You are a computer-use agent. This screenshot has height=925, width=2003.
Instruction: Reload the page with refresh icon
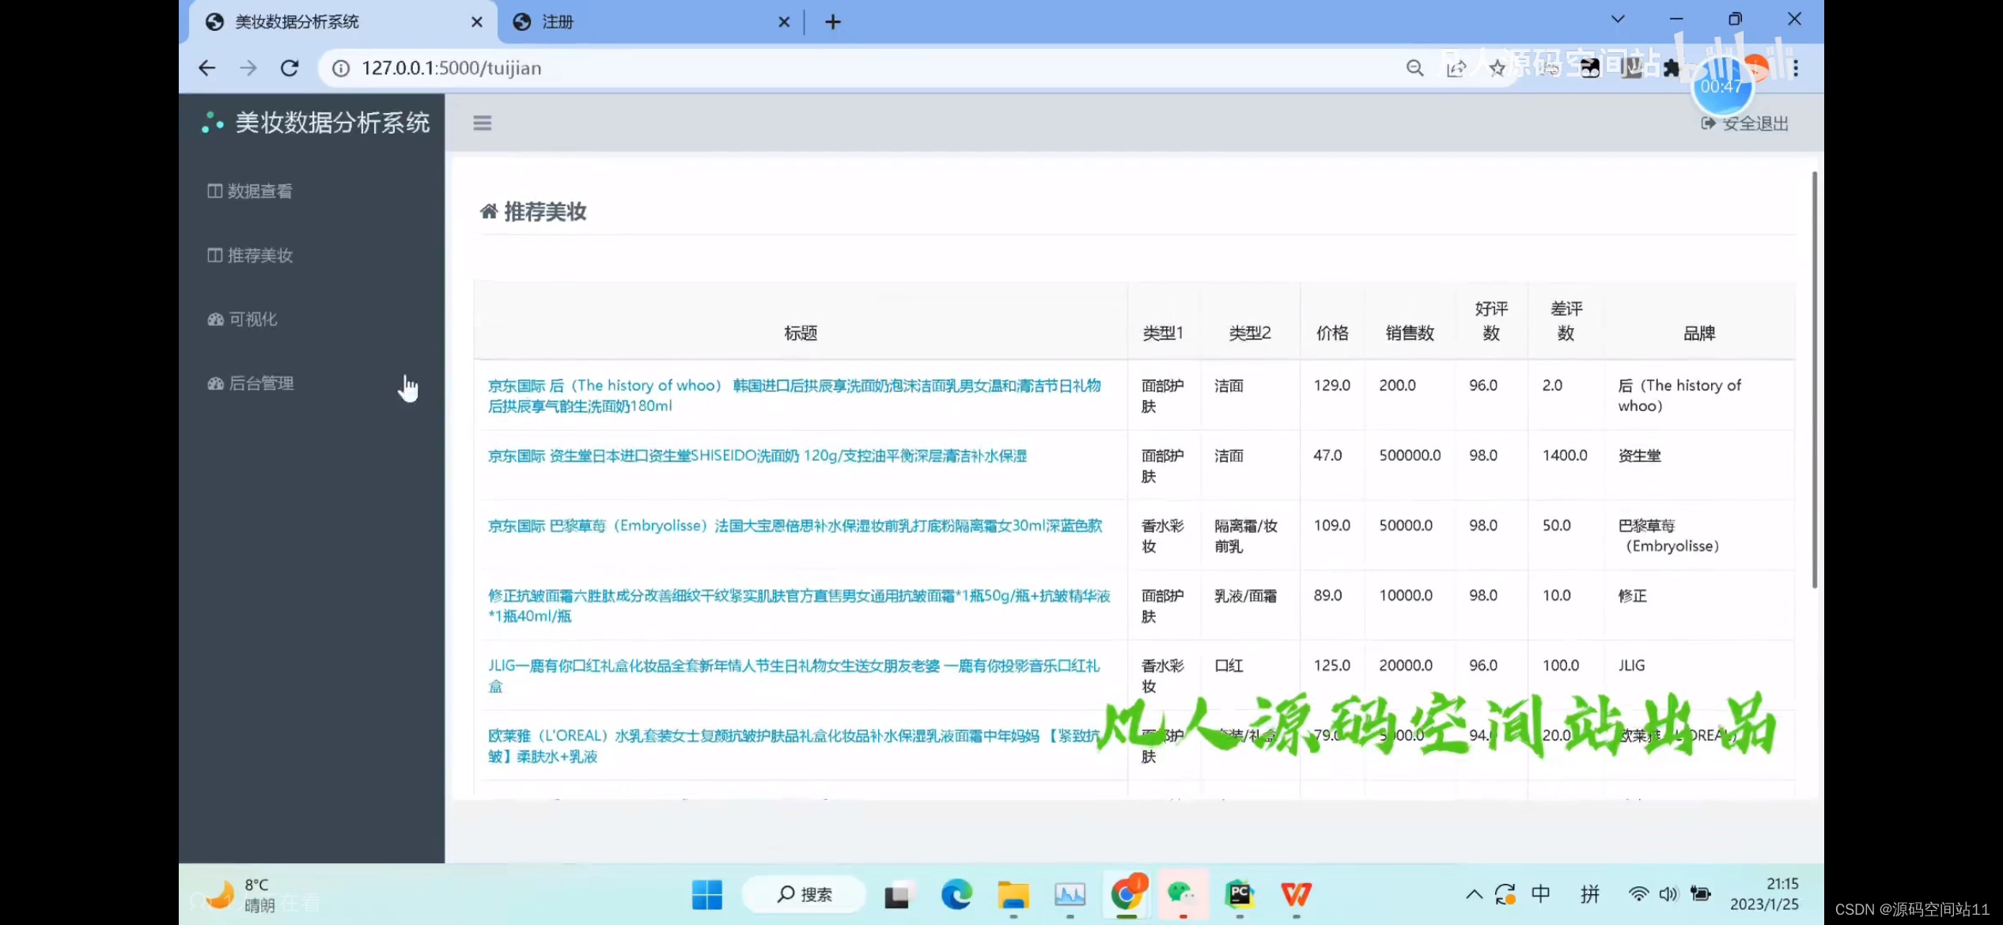click(290, 68)
